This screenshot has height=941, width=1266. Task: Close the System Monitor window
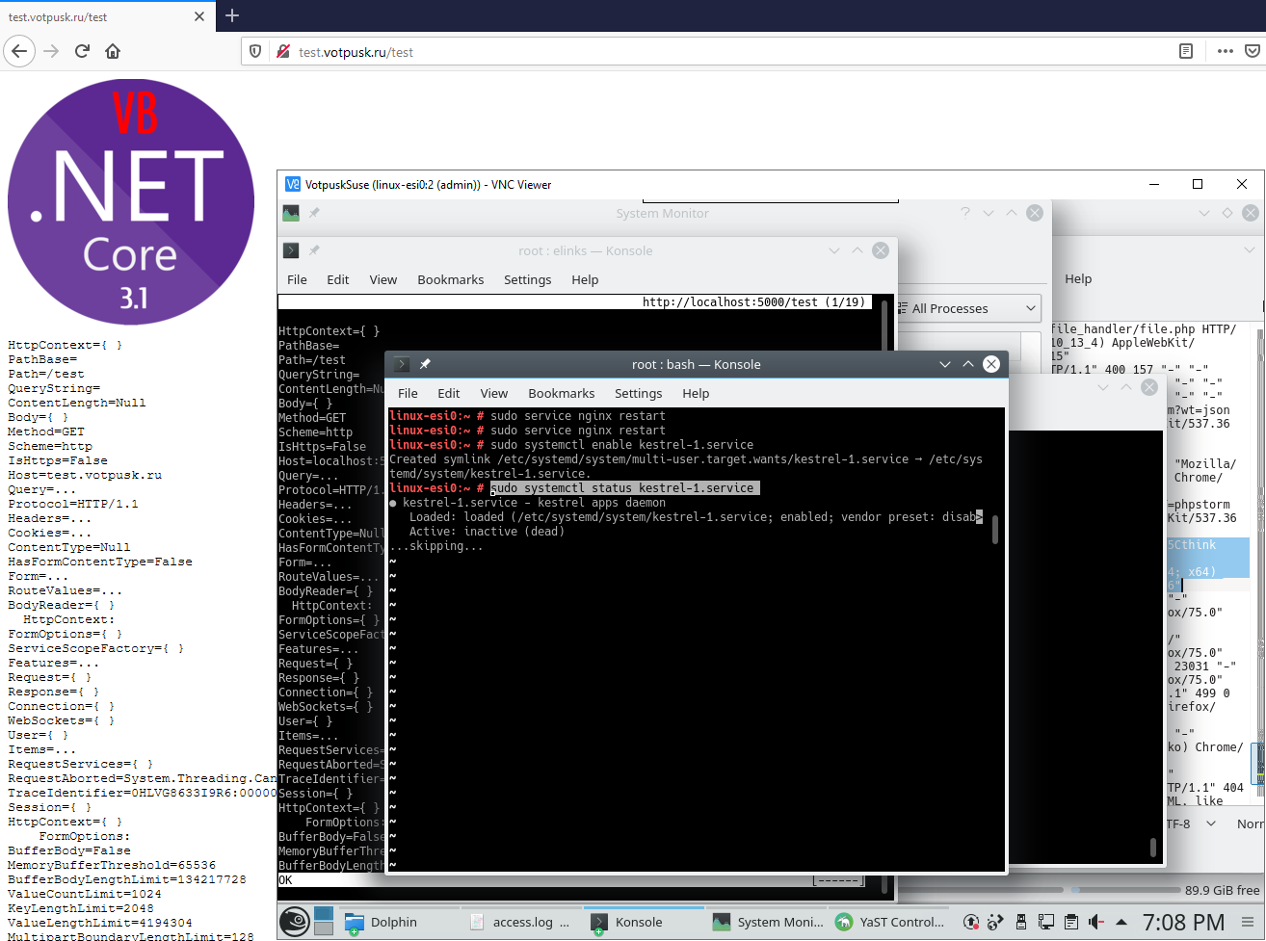(1035, 213)
